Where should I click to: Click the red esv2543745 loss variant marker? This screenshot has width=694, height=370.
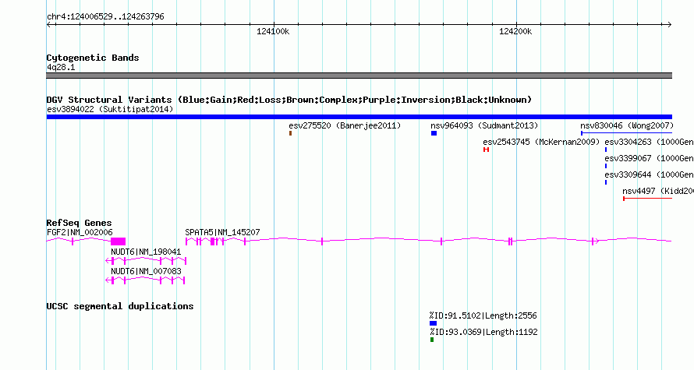486,150
